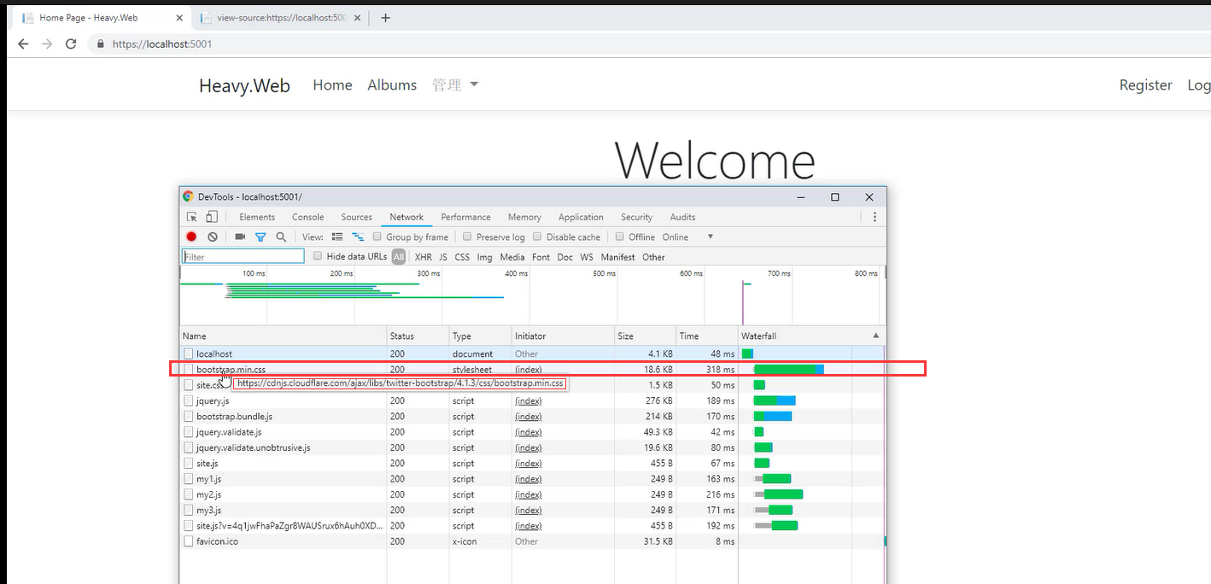The width and height of the screenshot is (1211, 584).
Task: Open the Register link
Action: 1145,85
